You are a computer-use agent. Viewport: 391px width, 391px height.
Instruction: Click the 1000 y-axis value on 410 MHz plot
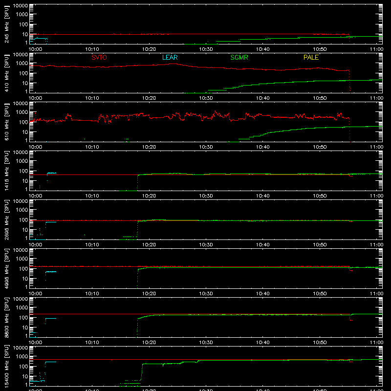[22, 64]
